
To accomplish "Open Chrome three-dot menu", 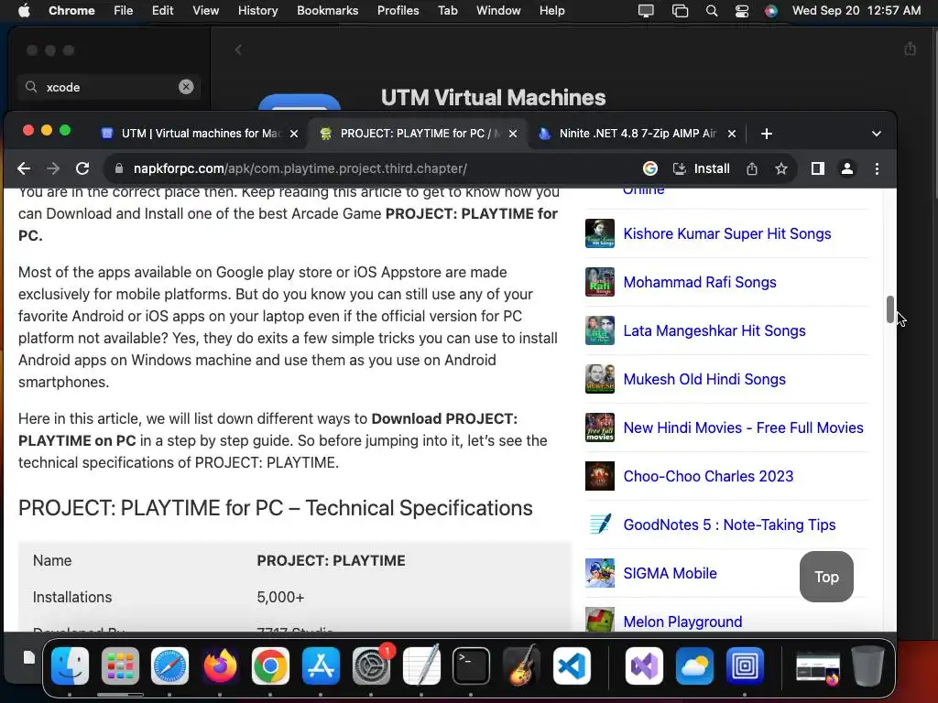I will [877, 168].
